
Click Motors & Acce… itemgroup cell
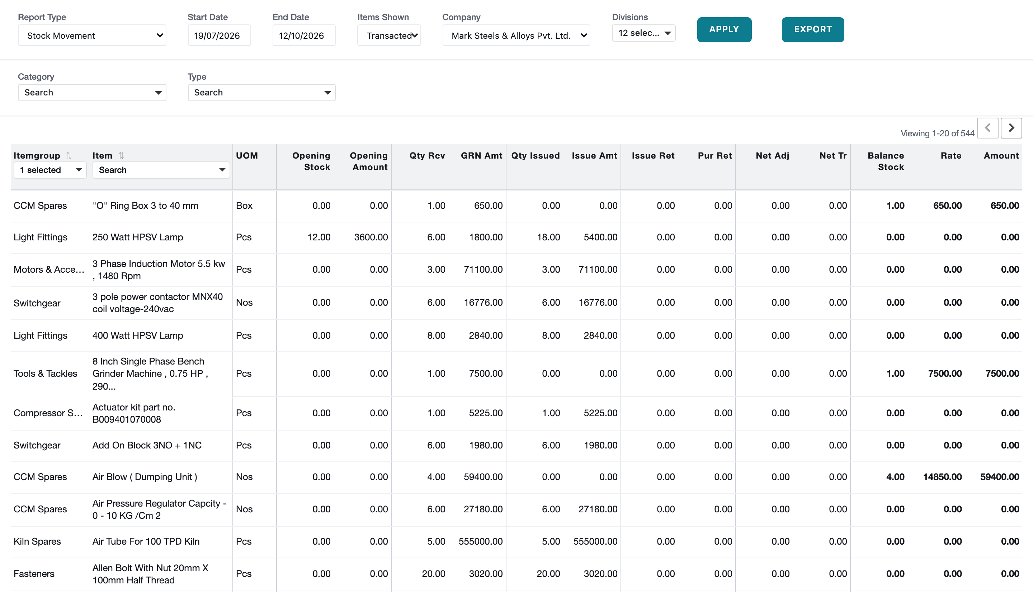click(49, 270)
